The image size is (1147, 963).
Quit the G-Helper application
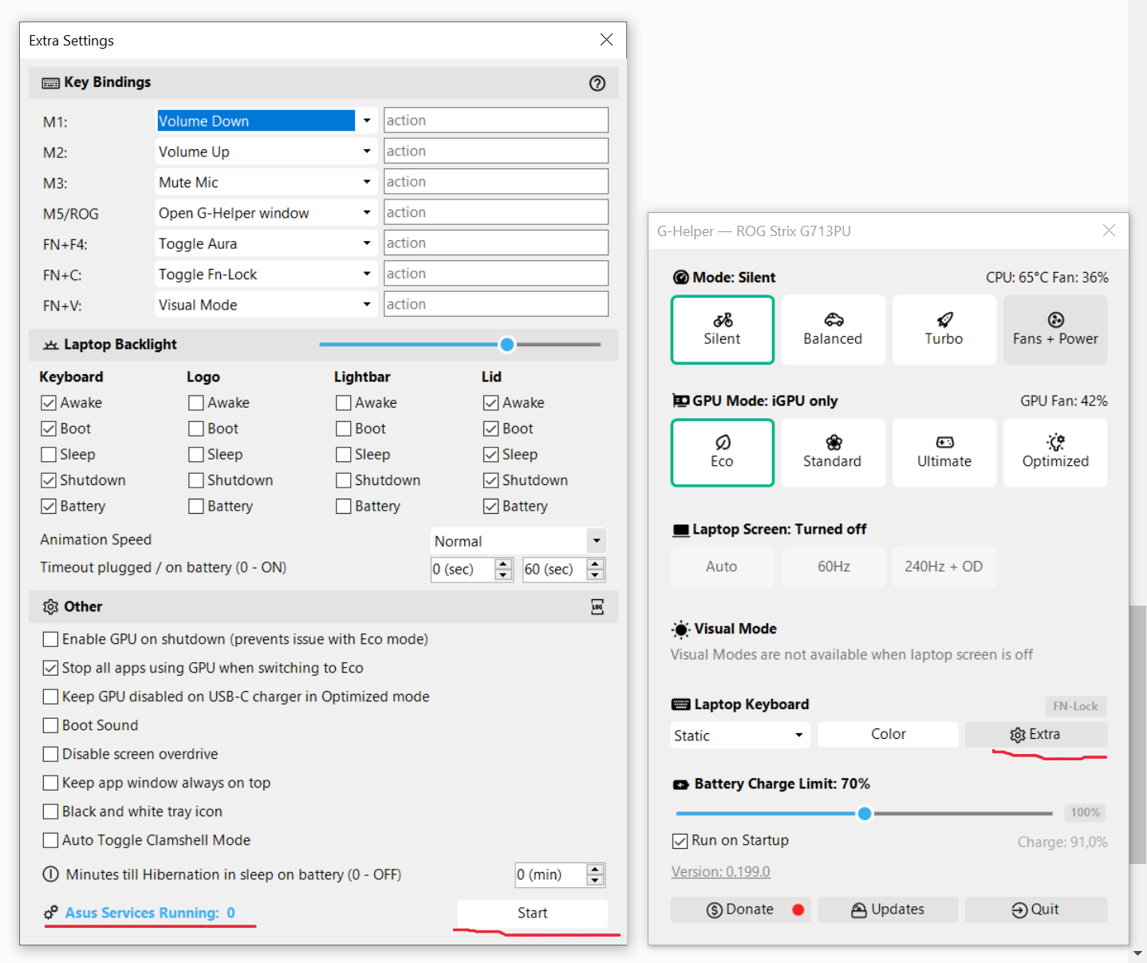coord(1036,910)
